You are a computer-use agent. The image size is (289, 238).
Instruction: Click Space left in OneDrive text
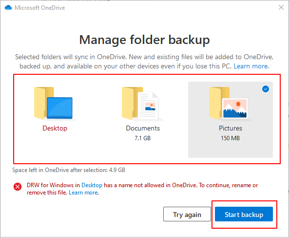[x=69, y=170]
